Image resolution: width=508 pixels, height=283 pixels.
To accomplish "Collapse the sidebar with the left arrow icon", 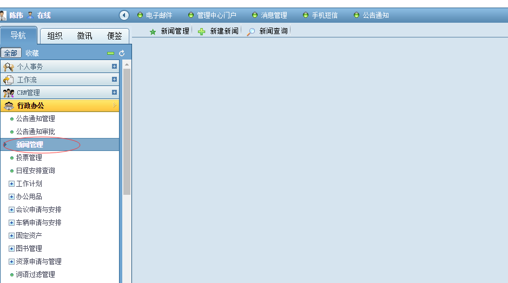I will point(124,15).
